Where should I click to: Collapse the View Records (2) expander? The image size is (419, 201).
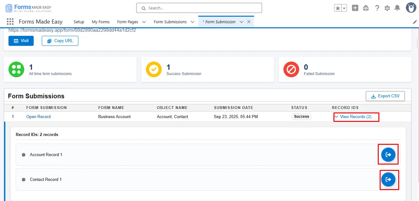coord(353,117)
